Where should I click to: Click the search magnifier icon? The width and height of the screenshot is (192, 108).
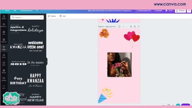tap(13, 17)
